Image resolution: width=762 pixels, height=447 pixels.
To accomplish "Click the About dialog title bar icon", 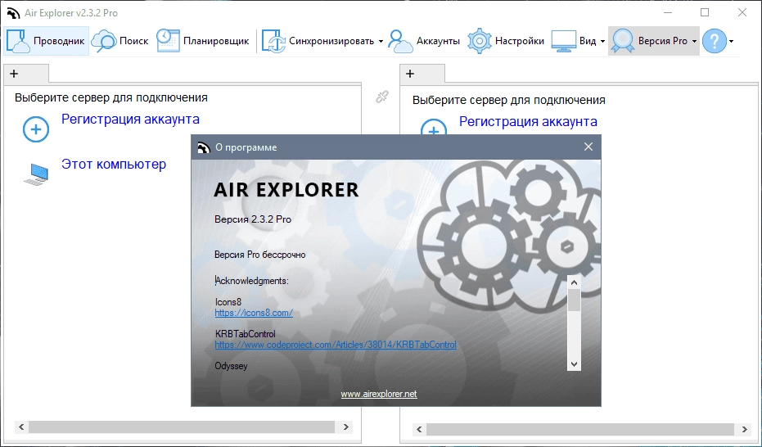I will tap(204, 147).
